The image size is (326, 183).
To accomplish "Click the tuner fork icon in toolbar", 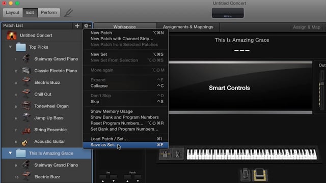I will tap(68, 13).
